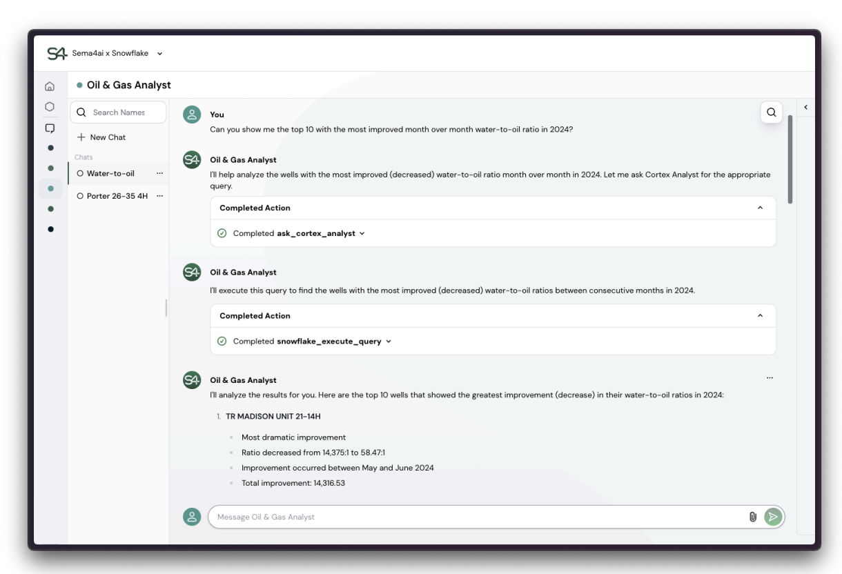Expand the ask_cortex_analyst action details
This screenshot has height=574, width=842.
362,233
